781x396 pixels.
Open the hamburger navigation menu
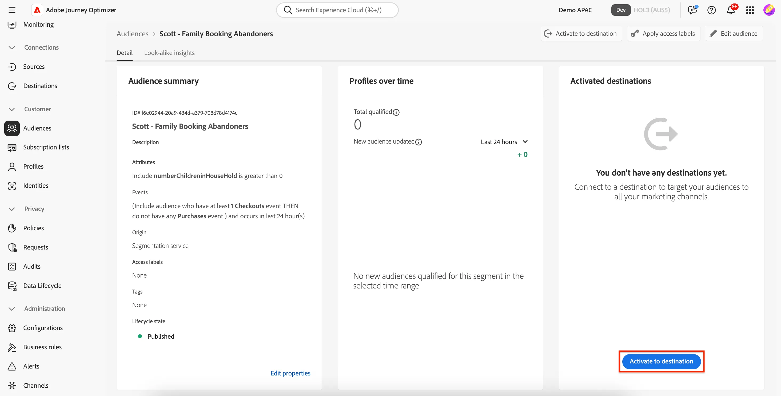pyautogui.click(x=12, y=10)
